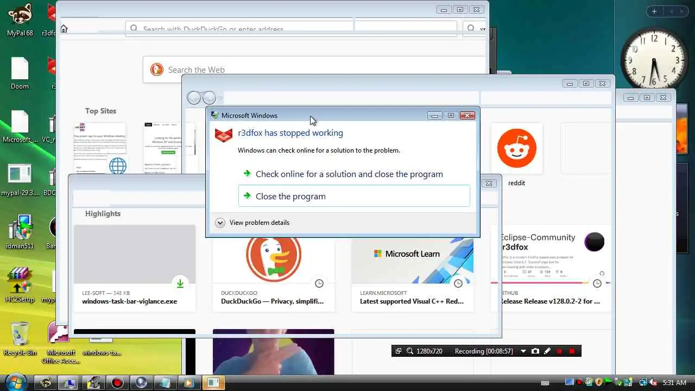Open the Microsoft Learn highlight card
Image resolution: width=695 pixels, height=391 pixels.
tap(413, 274)
